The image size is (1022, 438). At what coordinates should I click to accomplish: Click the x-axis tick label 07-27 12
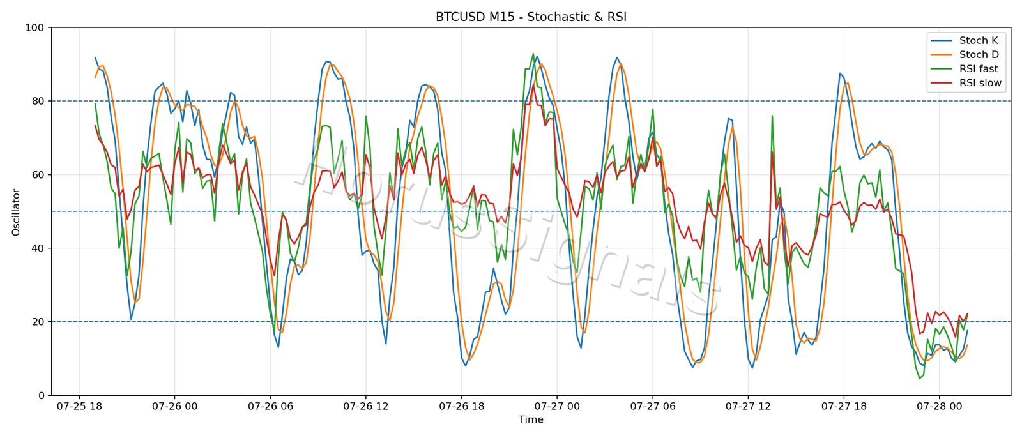(x=748, y=406)
